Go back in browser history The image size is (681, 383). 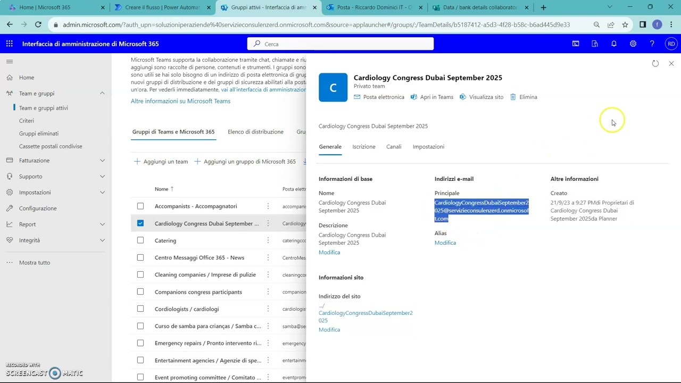10,24
